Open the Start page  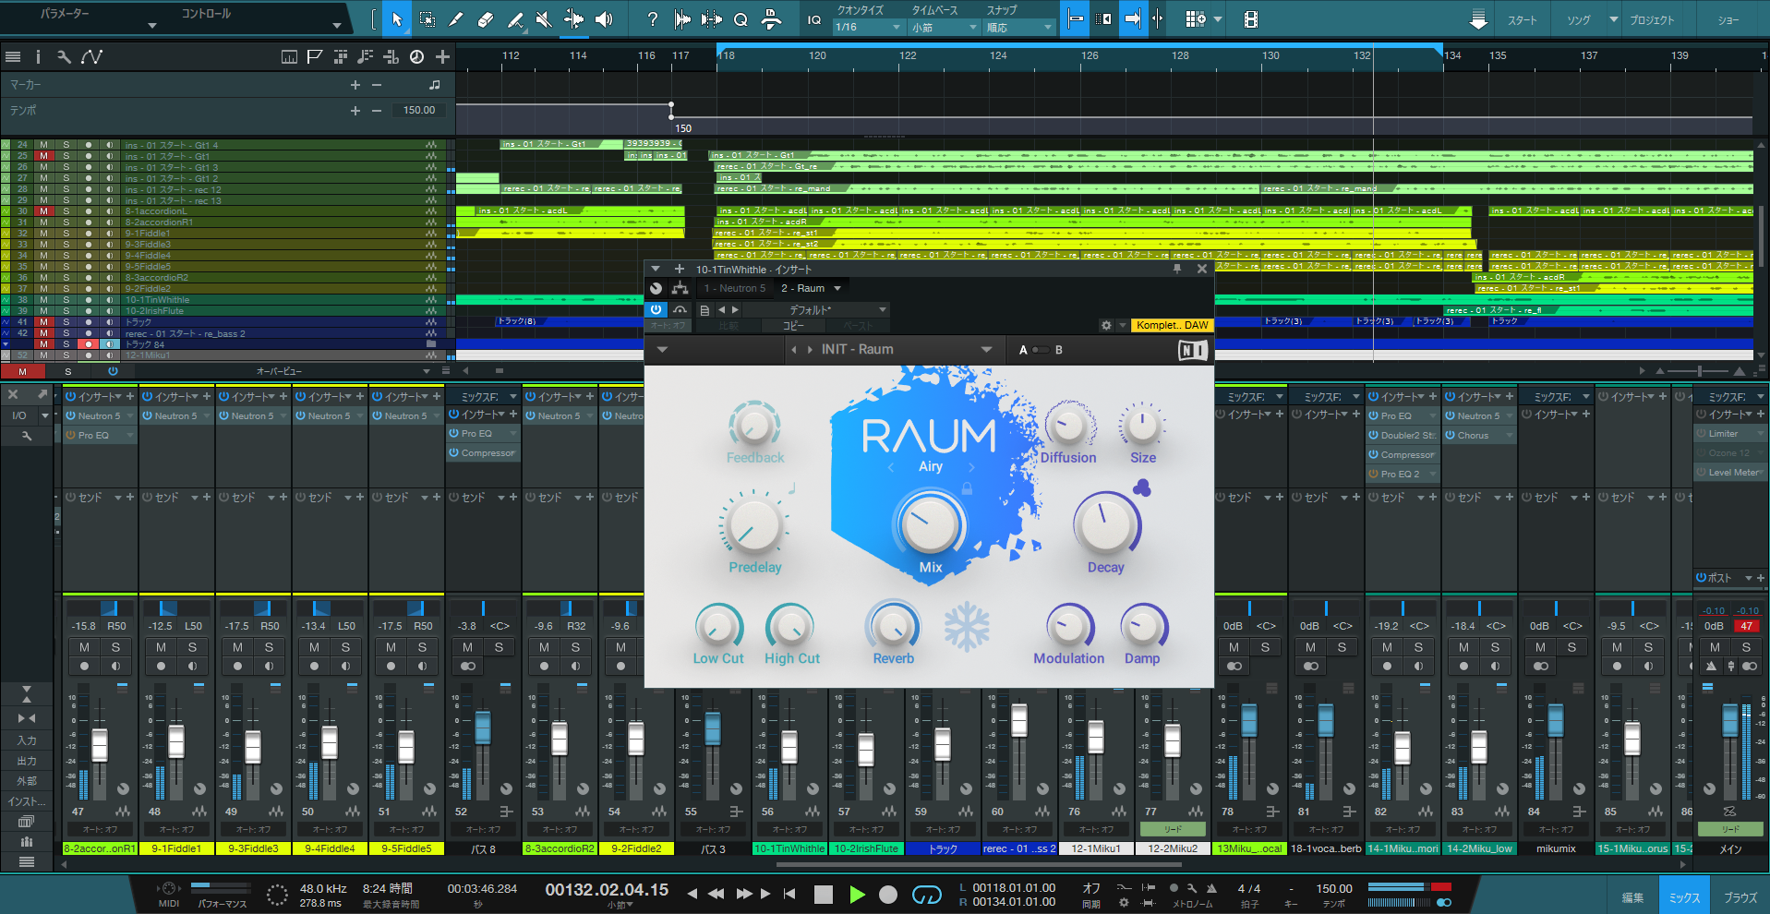tap(1522, 19)
